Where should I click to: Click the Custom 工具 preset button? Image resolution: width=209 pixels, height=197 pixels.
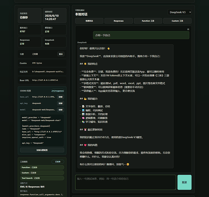[177, 21]
